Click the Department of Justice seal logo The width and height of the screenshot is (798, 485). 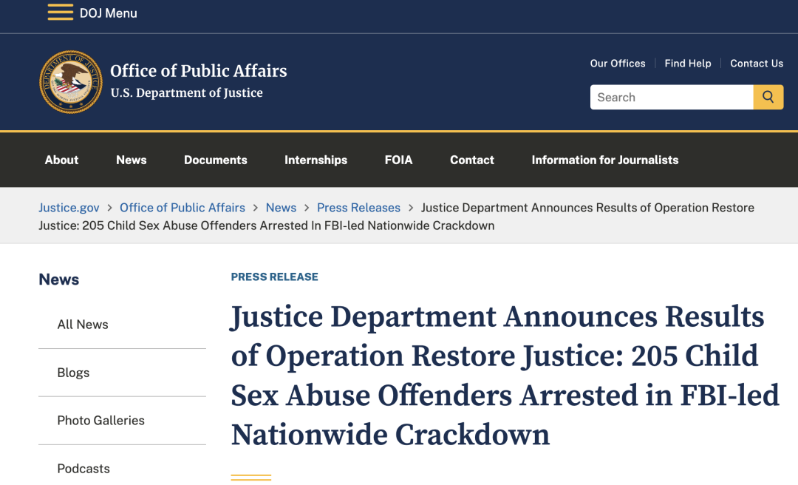click(71, 81)
